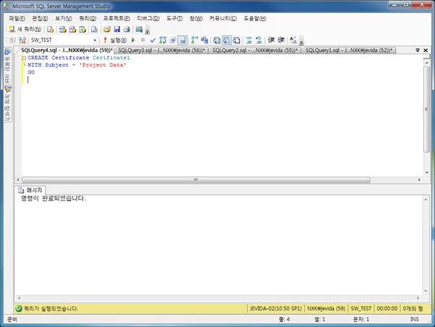Display the estimated execution plan
The image size is (435, 327).
163,41
